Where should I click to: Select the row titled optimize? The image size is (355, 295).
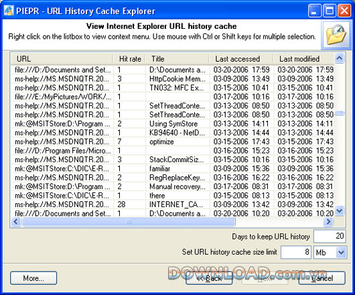(173, 141)
